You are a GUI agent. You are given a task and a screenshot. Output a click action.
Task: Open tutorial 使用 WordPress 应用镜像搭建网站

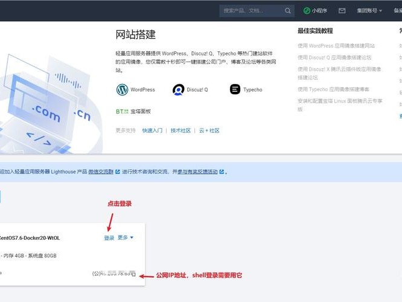tap(336, 46)
